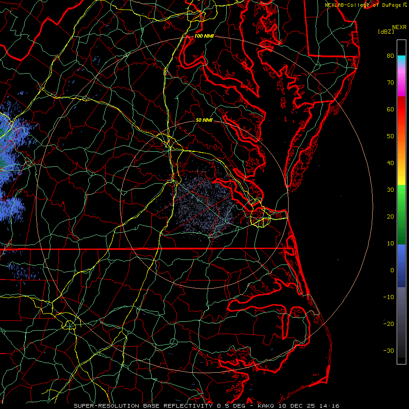Click the 50 value on the dBZ scale
This screenshot has width=409, height=409.
390,136
